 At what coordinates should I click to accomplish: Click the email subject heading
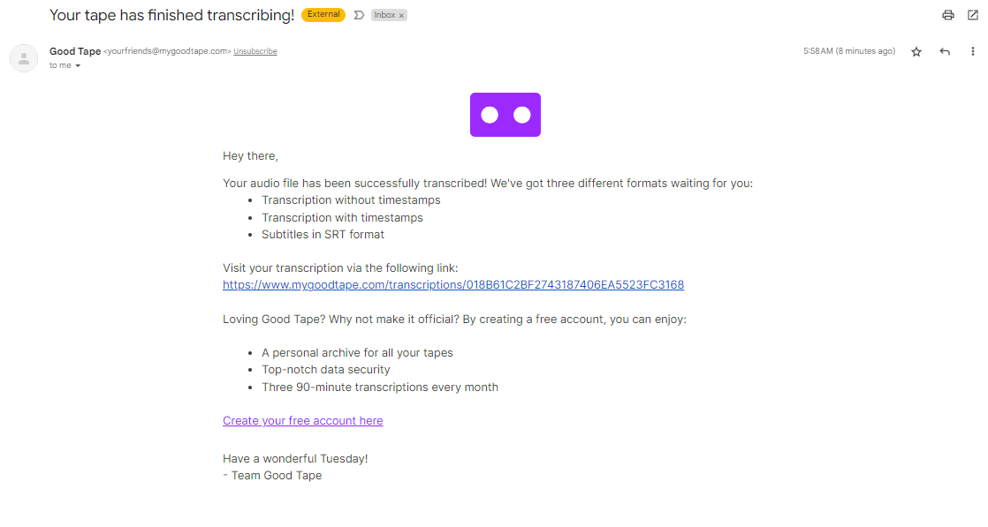(171, 15)
